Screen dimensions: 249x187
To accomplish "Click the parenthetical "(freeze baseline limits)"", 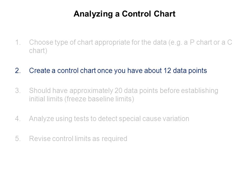I will point(99,99).
